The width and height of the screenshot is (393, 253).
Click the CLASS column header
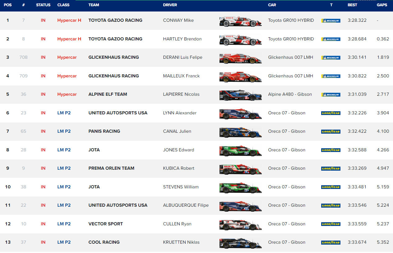(63, 5)
